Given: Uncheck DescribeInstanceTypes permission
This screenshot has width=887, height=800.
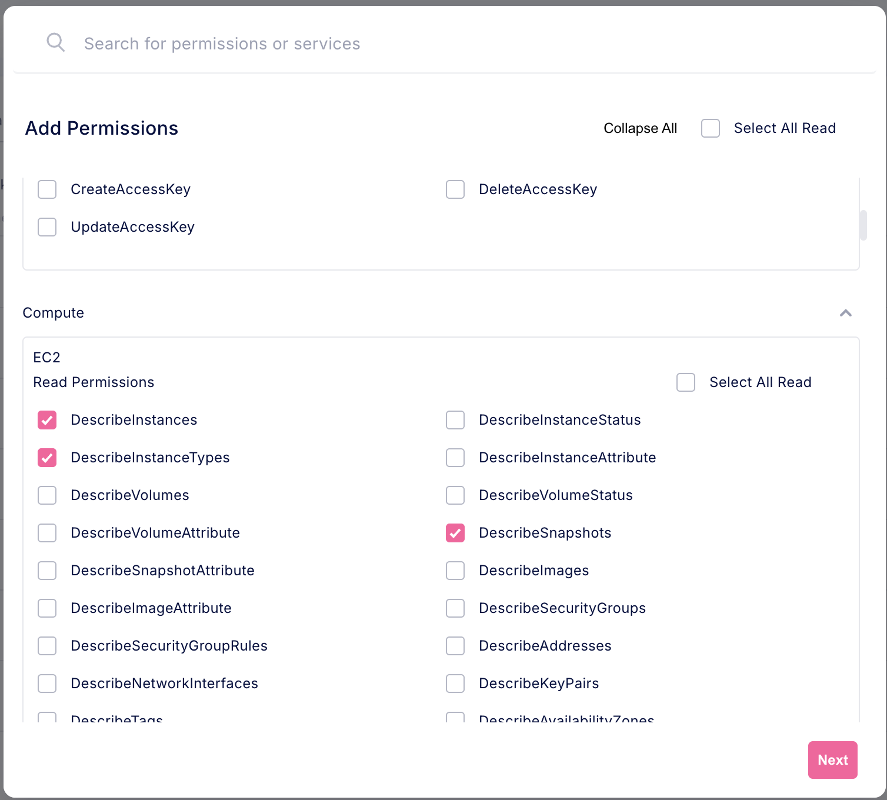Looking at the screenshot, I should click(47, 458).
